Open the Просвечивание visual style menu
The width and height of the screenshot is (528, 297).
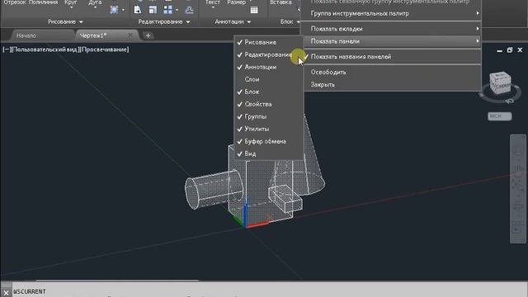click(x=104, y=49)
